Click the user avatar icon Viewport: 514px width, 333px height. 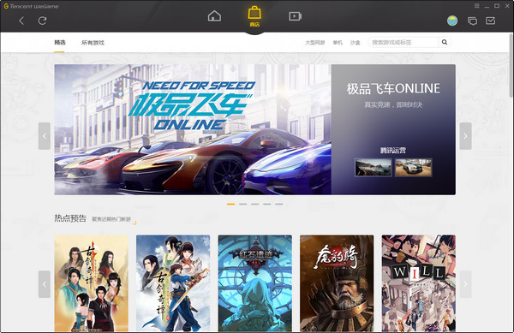(452, 21)
